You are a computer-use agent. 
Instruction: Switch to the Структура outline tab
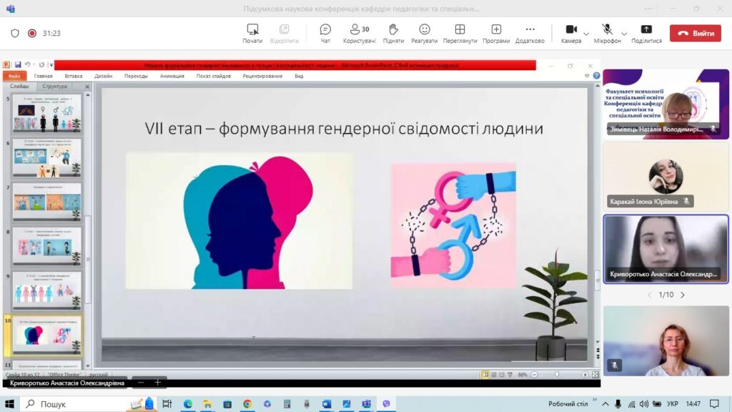[54, 86]
